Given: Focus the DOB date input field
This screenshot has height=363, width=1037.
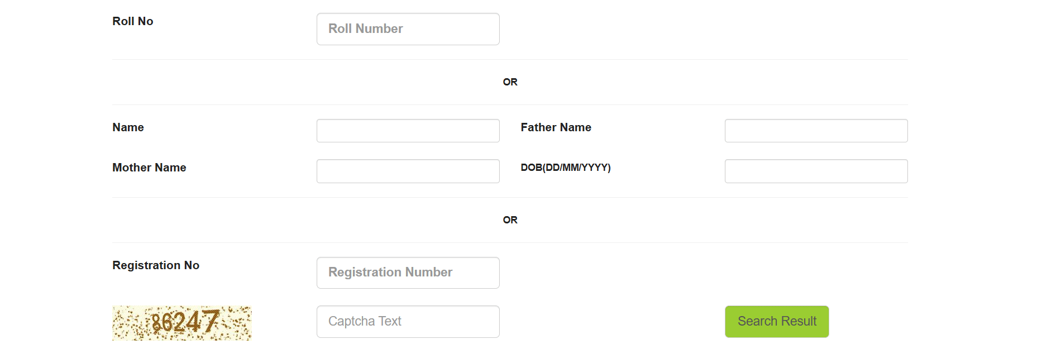Looking at the screenshot, I should click(x=816, y=171).
